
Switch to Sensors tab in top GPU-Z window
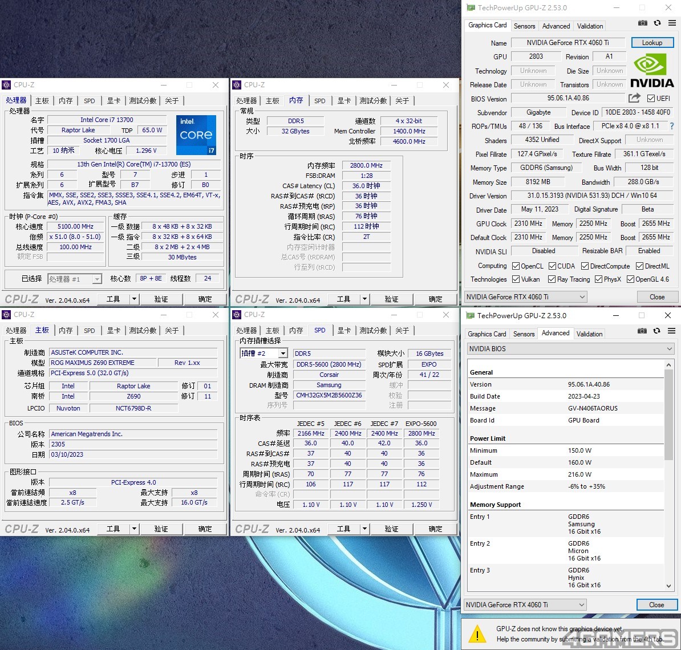pos(524,26)
